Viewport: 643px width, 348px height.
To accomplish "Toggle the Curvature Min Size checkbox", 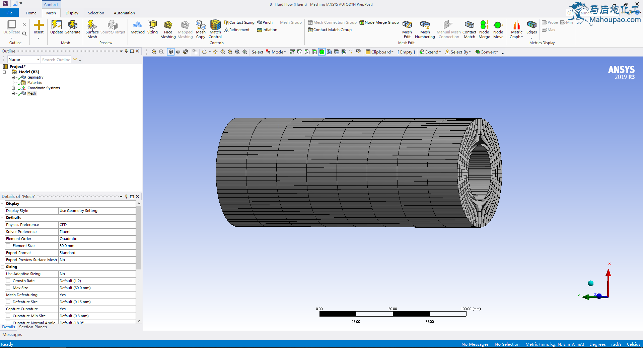I will tap(8, 316).
